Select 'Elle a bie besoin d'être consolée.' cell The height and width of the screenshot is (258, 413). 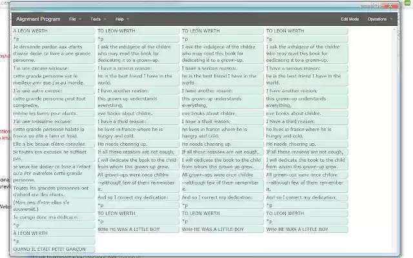54,144
